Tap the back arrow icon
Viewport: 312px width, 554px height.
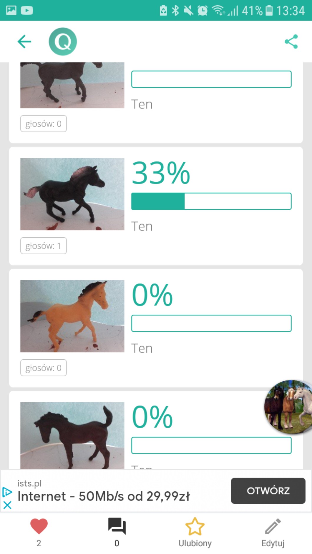click(24, 41)
